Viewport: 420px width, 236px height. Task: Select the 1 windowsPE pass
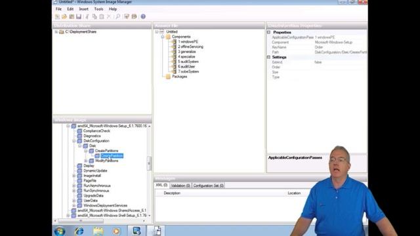point(188,42)
